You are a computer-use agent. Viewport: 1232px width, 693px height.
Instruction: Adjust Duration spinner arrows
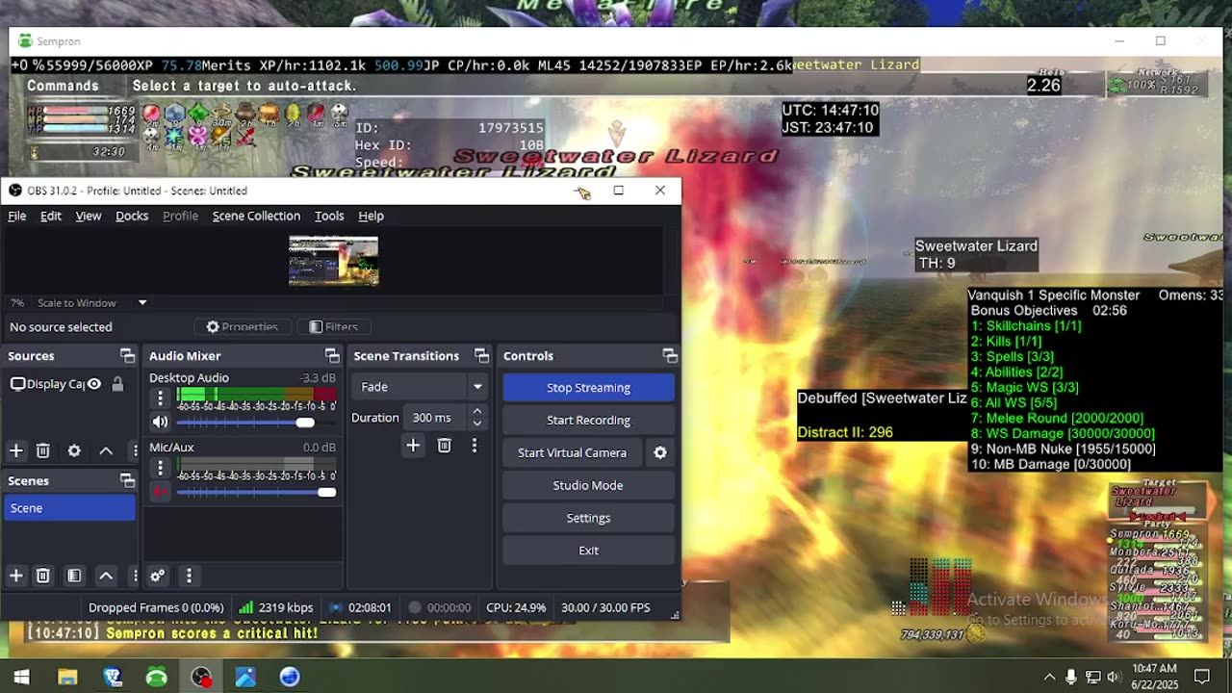[476, 418]
